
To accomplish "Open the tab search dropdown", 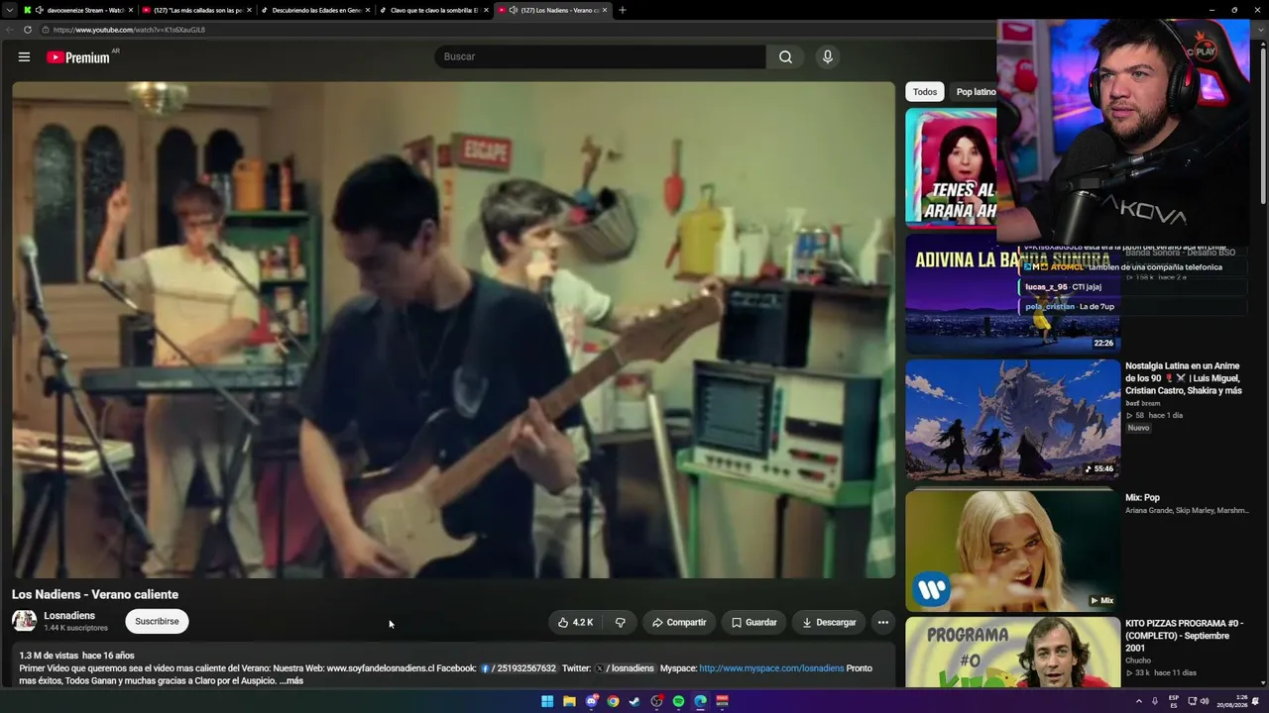I will [x=9, y=10].
